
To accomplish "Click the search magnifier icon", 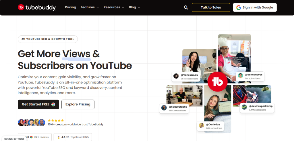I will coord(186,7).
